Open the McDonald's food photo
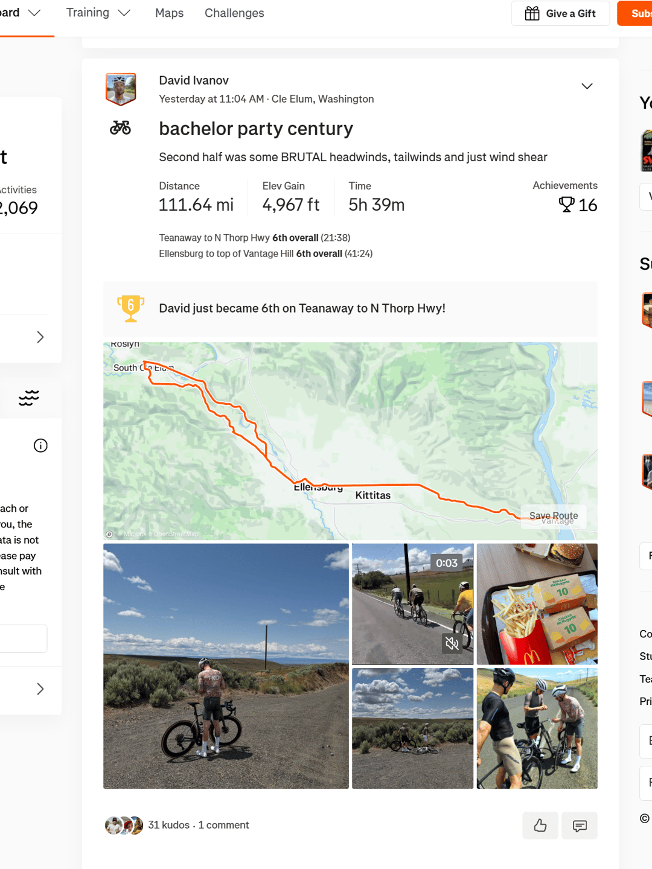 click(537, 604)
